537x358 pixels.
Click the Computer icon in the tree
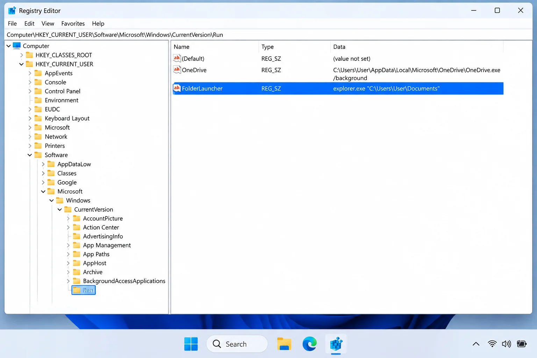coord(17,45)
